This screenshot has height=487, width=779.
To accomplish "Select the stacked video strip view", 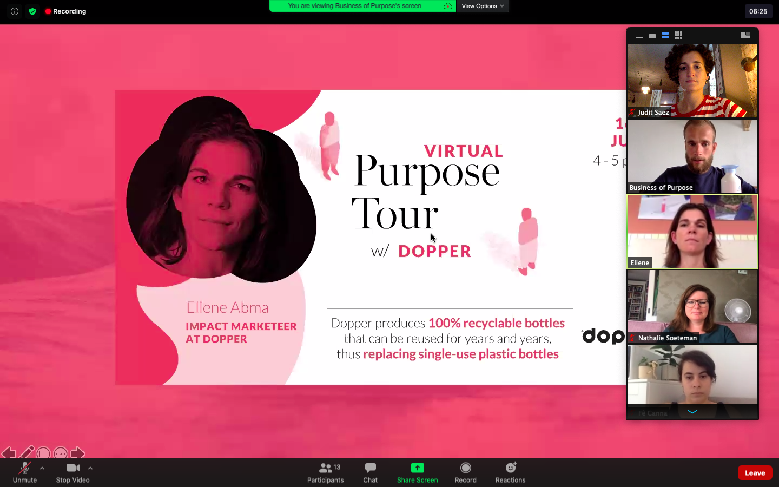I will [x=665, y=36].
